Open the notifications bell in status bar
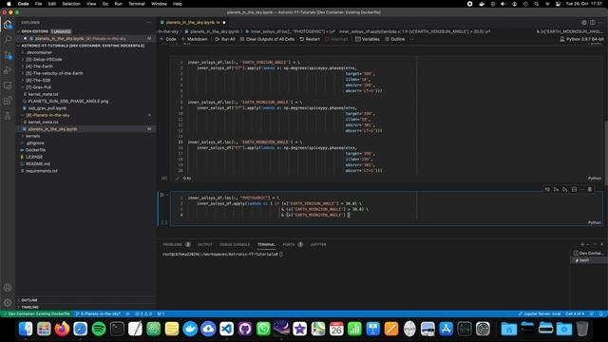 click(601, 313)
